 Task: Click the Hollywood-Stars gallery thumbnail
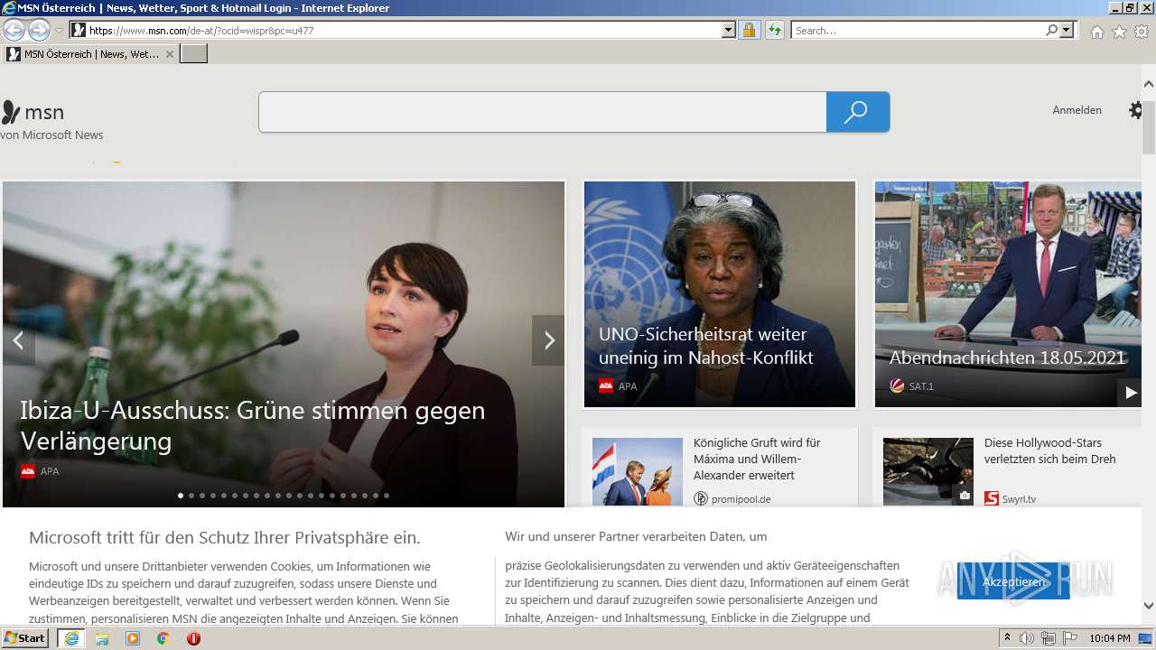pyautogui.click(x=928, y=471)
